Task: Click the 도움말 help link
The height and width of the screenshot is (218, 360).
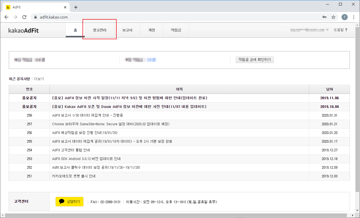Action: click(x=340, y=30)
